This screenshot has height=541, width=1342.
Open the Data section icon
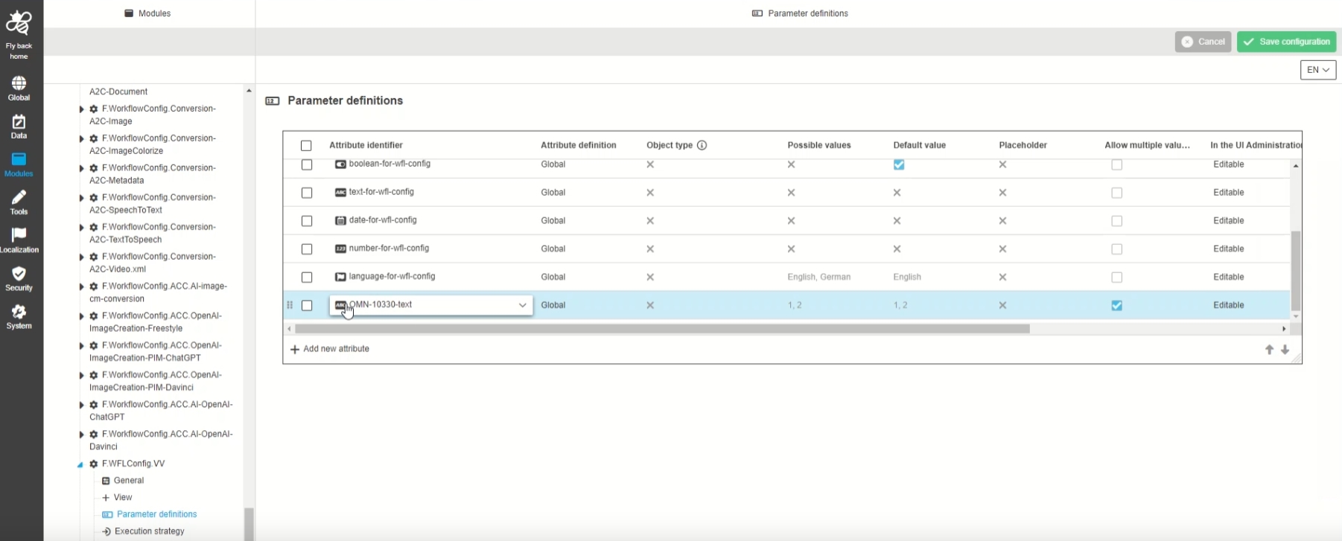coord(19,122)
